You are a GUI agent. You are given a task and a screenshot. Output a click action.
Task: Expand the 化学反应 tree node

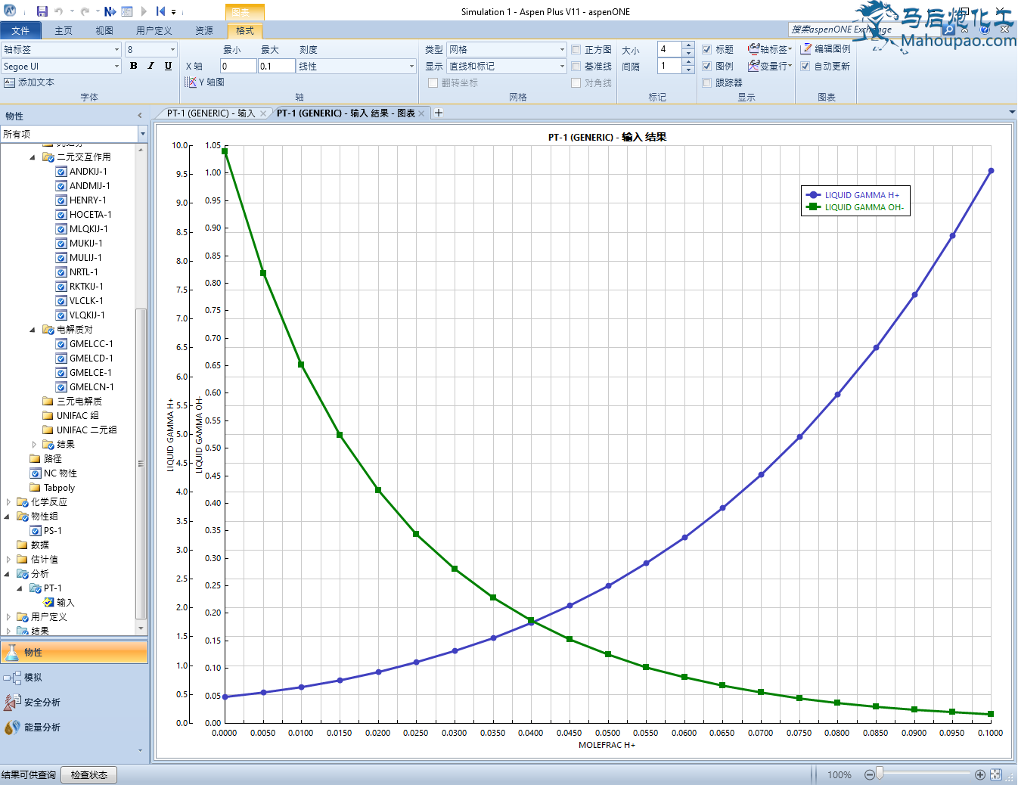pyautogui.click(x=8, y=502)
